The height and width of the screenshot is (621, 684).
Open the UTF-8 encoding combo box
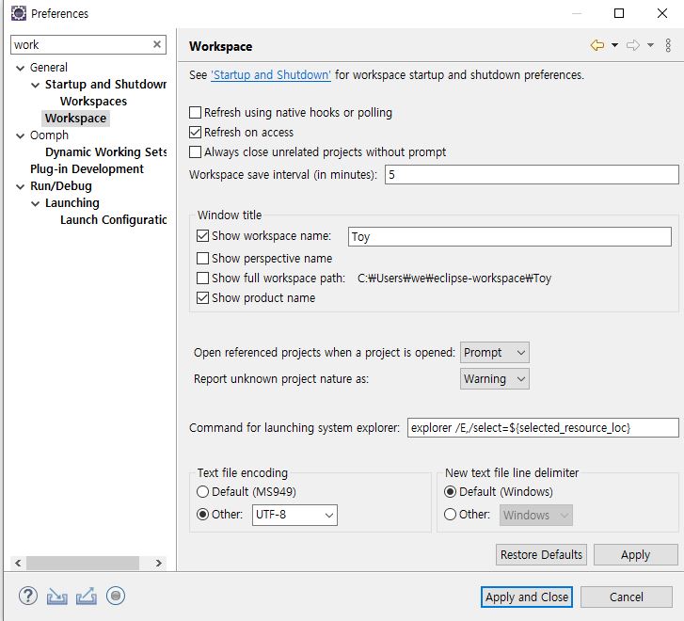294,515
